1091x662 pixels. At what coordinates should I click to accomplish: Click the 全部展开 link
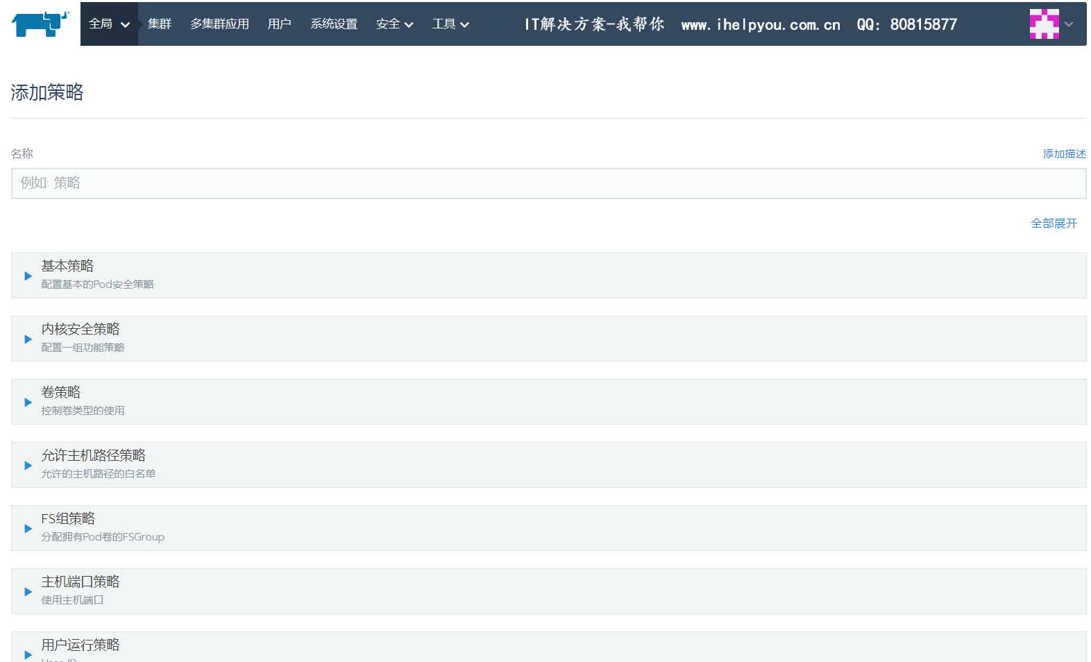pyautogui.click(x=1054, y=223)
